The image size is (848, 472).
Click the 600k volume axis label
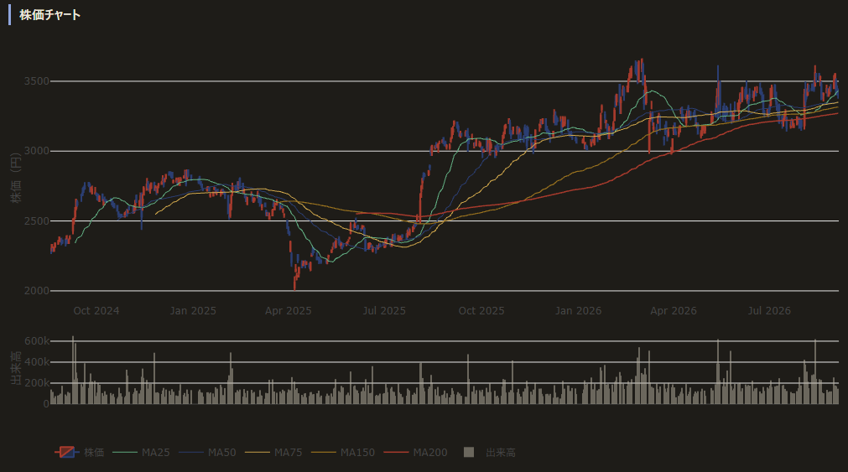click(37, 341)
